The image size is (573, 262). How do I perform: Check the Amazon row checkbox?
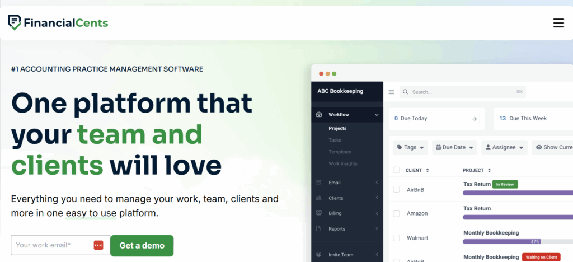[x=396, y=214]
